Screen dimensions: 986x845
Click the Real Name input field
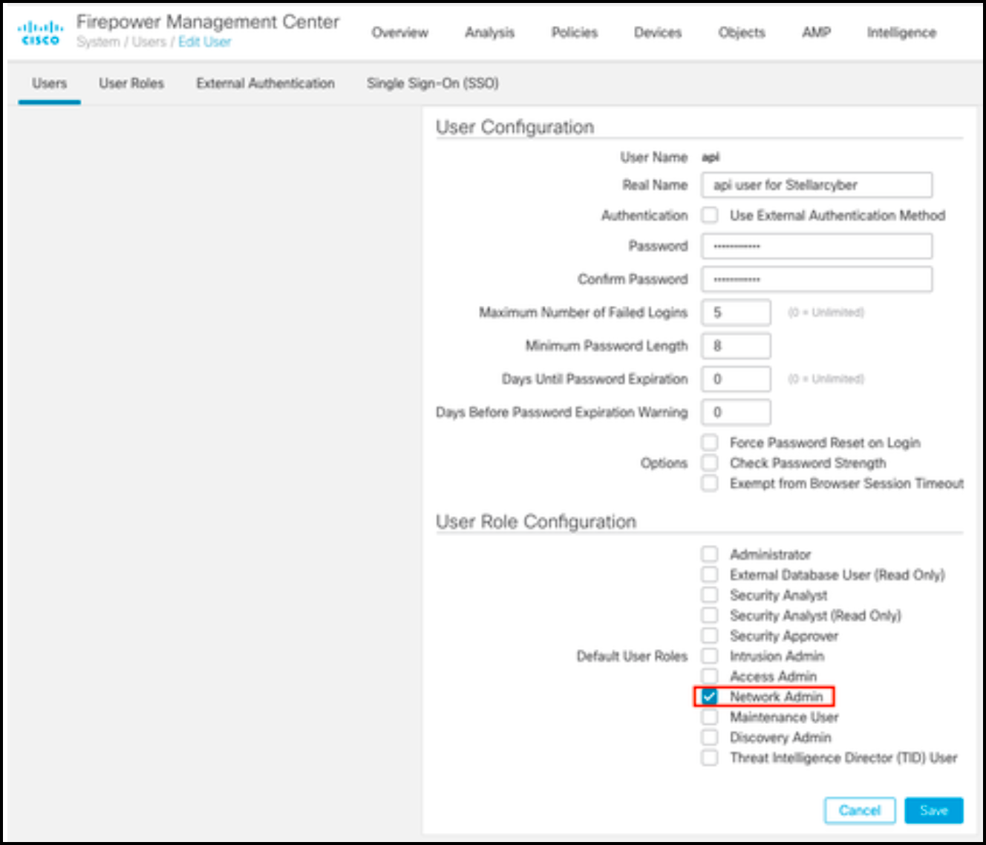816,185
